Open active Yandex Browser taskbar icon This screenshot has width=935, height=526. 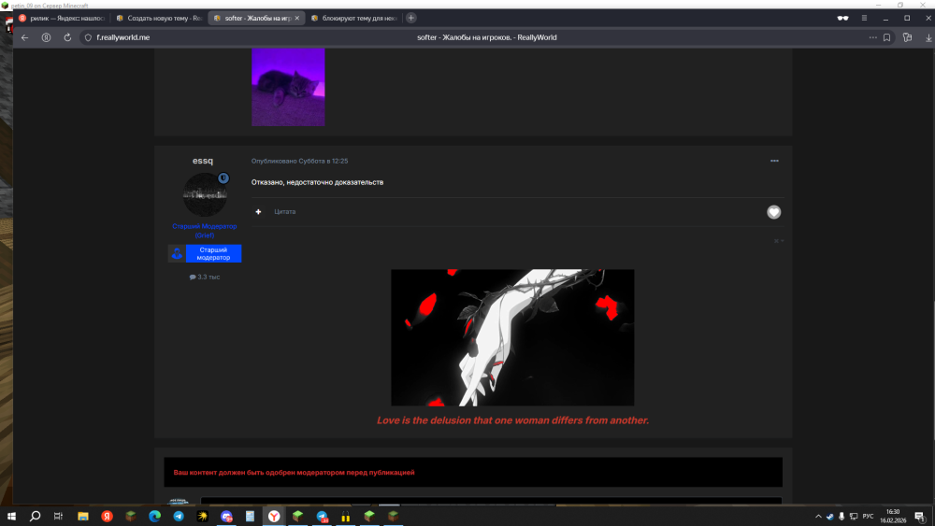[x=274, y=516]
